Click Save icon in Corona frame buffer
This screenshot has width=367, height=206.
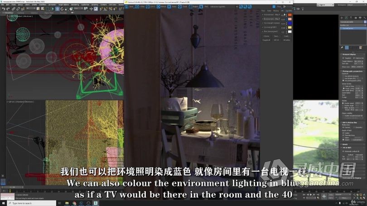click(x=126, y=6)
